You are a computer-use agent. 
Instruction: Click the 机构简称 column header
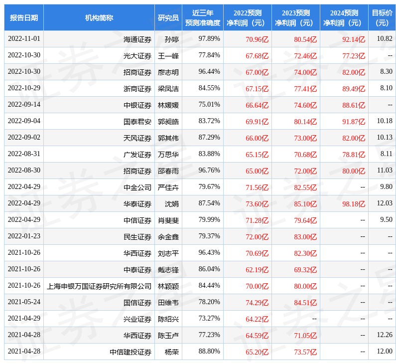99,17
